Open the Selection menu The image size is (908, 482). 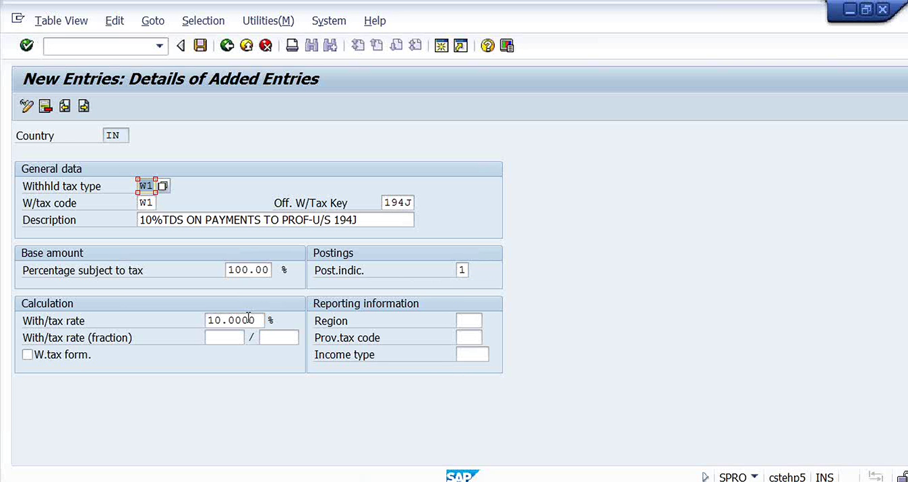point(204,21)
